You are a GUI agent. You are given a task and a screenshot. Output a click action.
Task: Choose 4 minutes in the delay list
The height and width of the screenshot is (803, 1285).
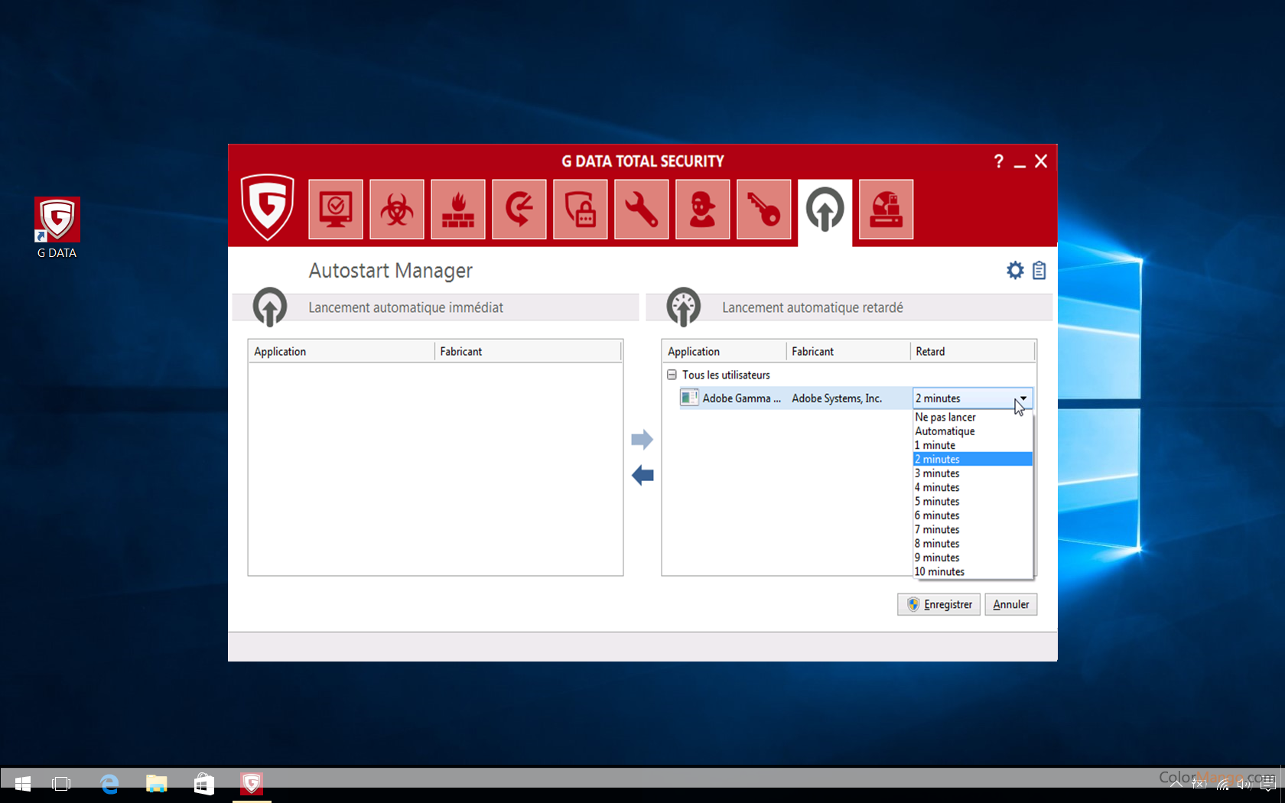pyautogui.click(x=973, y=487)
